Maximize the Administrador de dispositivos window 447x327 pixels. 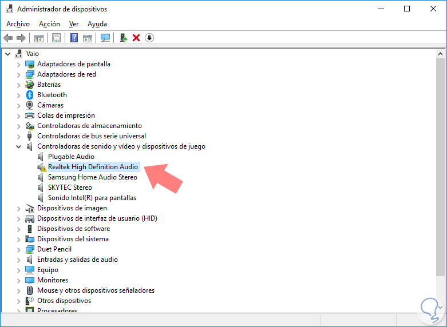point(407,9)
